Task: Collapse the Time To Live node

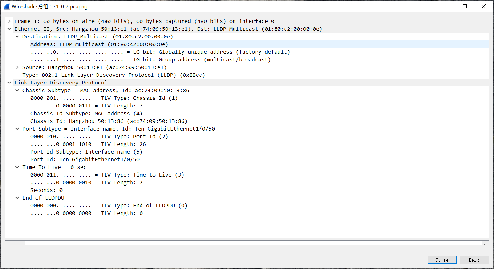Action: (17, 167)
